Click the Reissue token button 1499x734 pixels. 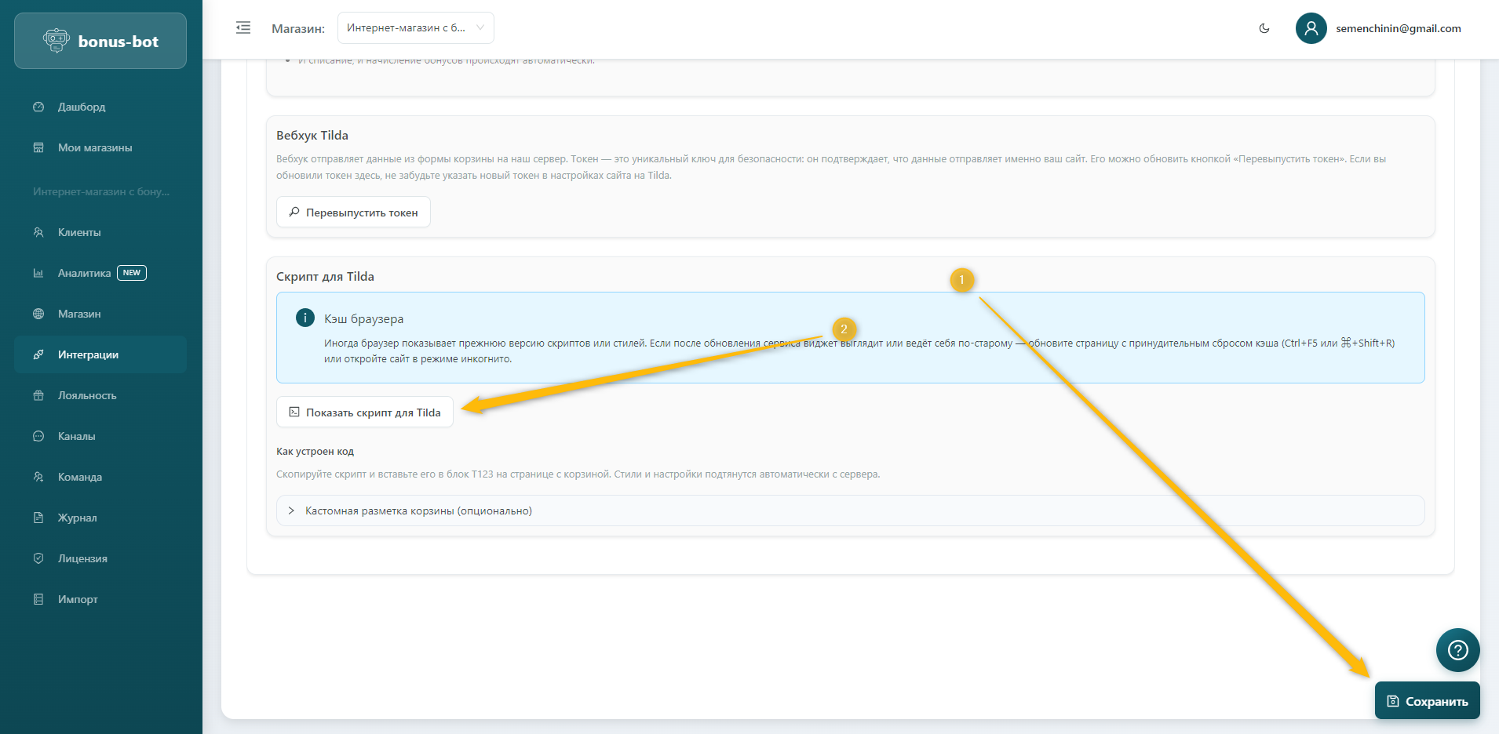point(353,213)
